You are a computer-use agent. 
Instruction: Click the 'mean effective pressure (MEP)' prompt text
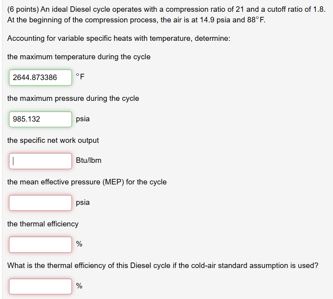(87, 182)
